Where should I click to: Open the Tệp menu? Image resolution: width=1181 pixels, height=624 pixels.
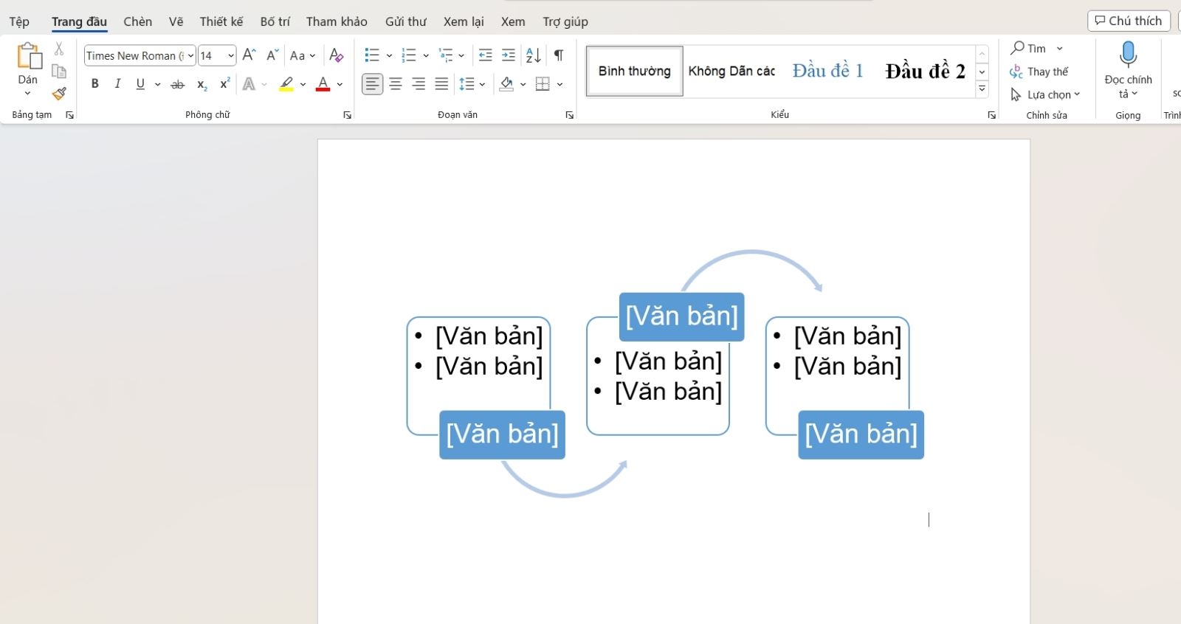[19, 21]
